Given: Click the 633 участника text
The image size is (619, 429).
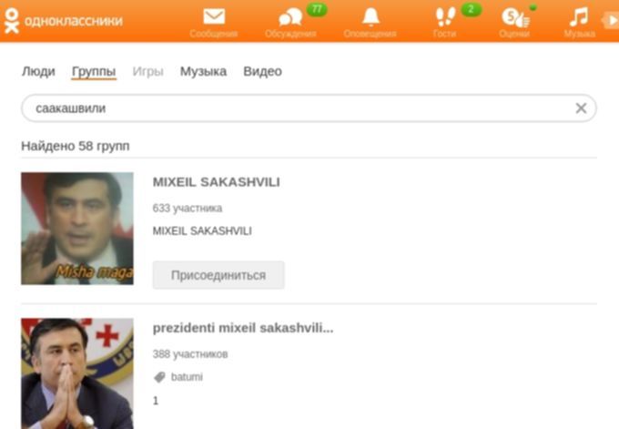Looking at the screenshot, I should (x=188, y=209).
